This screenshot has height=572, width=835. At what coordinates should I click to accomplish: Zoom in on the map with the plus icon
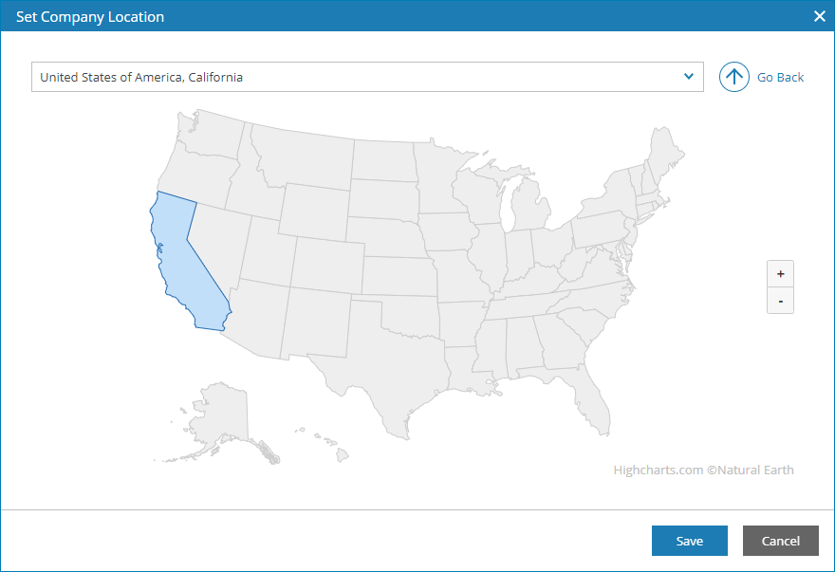click(x=780, y=273)
